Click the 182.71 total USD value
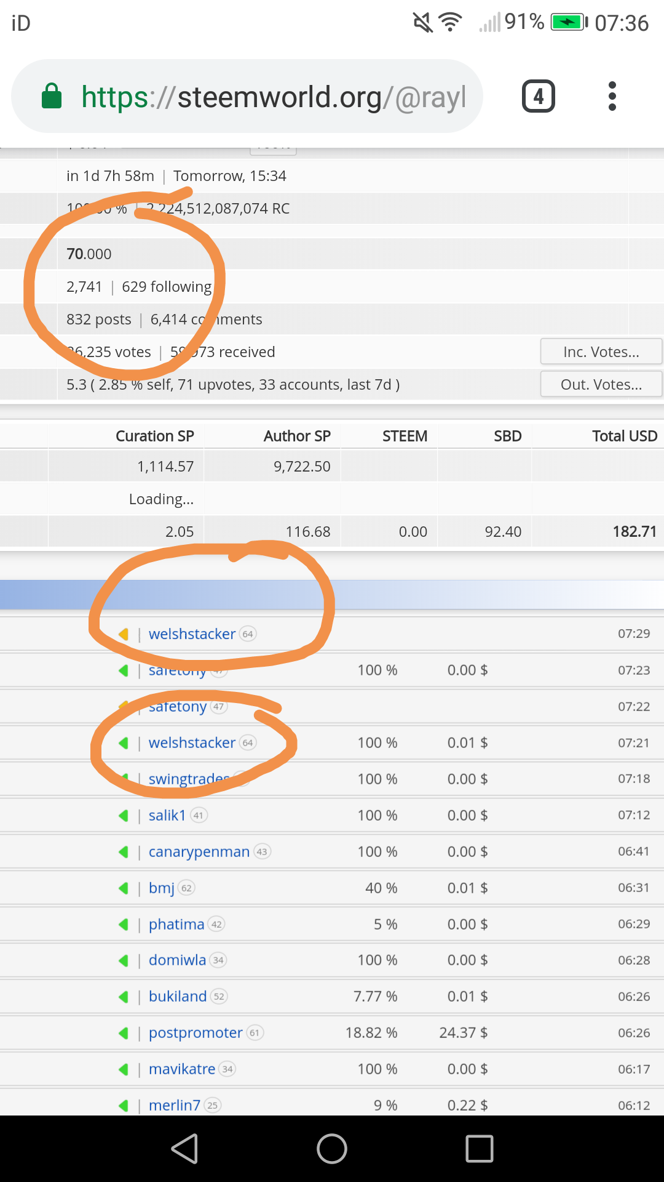 tap(634, 531)
